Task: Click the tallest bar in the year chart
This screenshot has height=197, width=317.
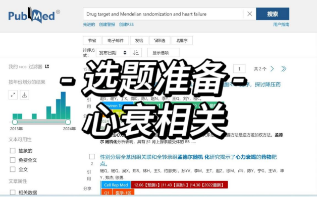Action: [x=63, y=106]
